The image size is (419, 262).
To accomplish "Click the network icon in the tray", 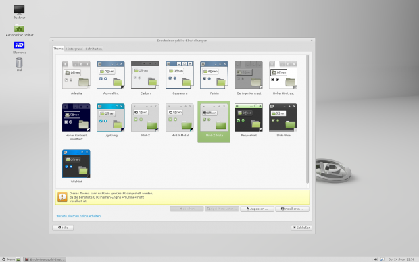I will (383, 259).
